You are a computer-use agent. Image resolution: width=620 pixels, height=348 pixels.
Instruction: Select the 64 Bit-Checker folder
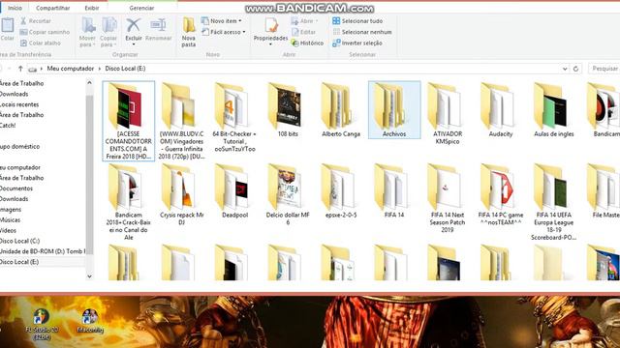pos(234,117)
